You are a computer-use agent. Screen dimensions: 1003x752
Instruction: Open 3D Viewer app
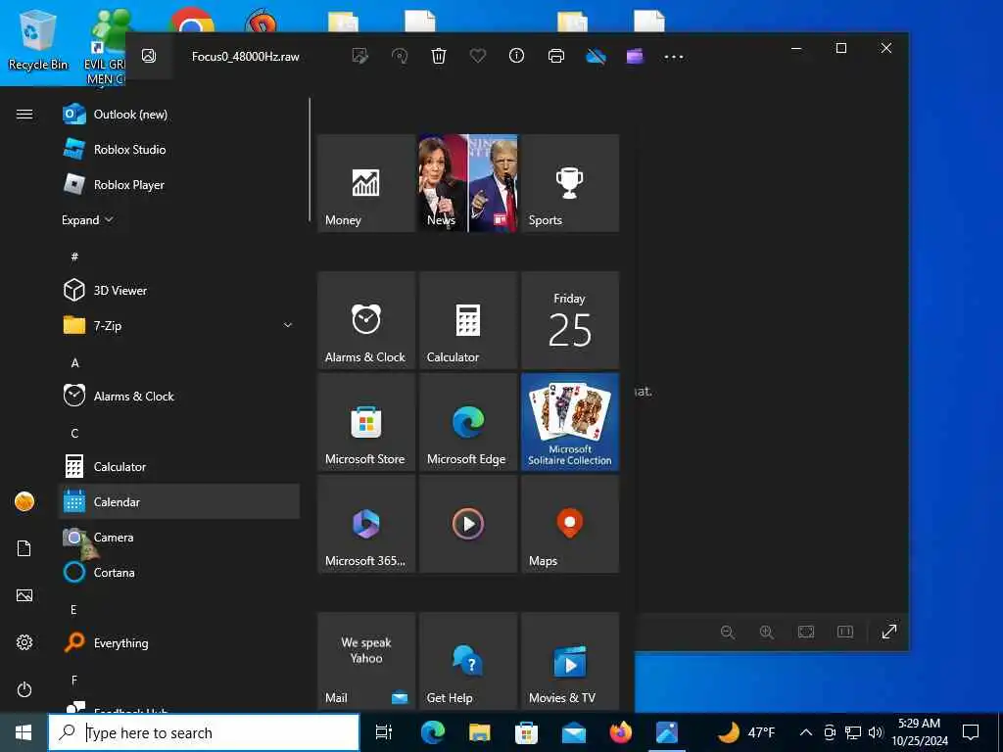179,290
